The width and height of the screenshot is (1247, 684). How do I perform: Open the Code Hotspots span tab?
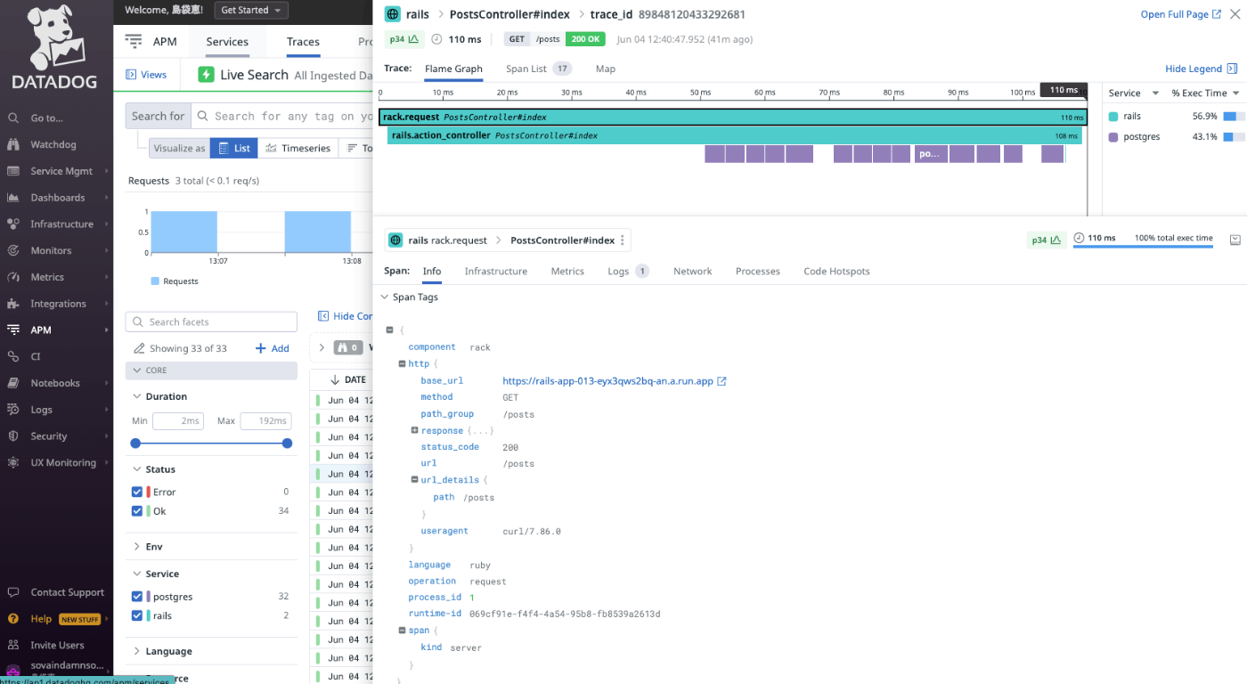836,272
